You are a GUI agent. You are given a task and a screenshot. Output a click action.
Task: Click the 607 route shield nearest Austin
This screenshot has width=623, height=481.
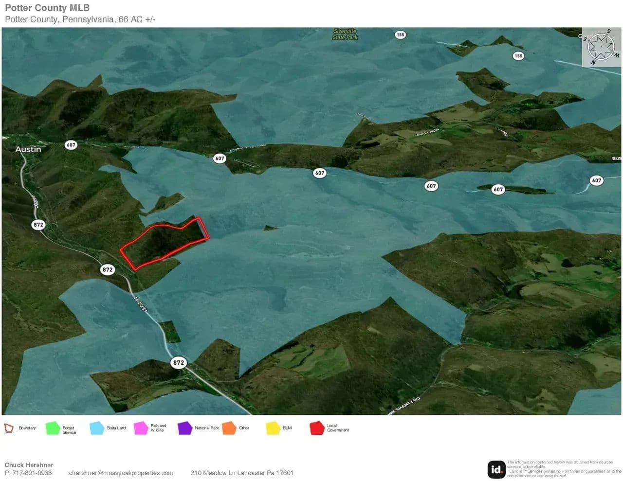71,145
